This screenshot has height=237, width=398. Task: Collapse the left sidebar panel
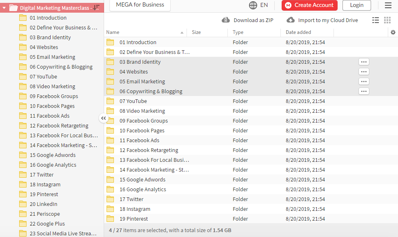pos(104,118)
